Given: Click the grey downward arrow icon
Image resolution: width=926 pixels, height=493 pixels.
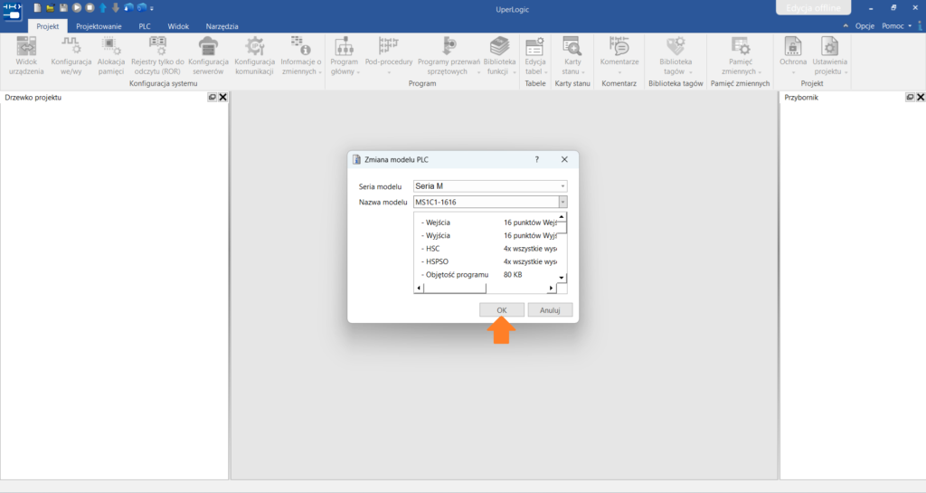Looking at the screenshot, I should (116, 8).
